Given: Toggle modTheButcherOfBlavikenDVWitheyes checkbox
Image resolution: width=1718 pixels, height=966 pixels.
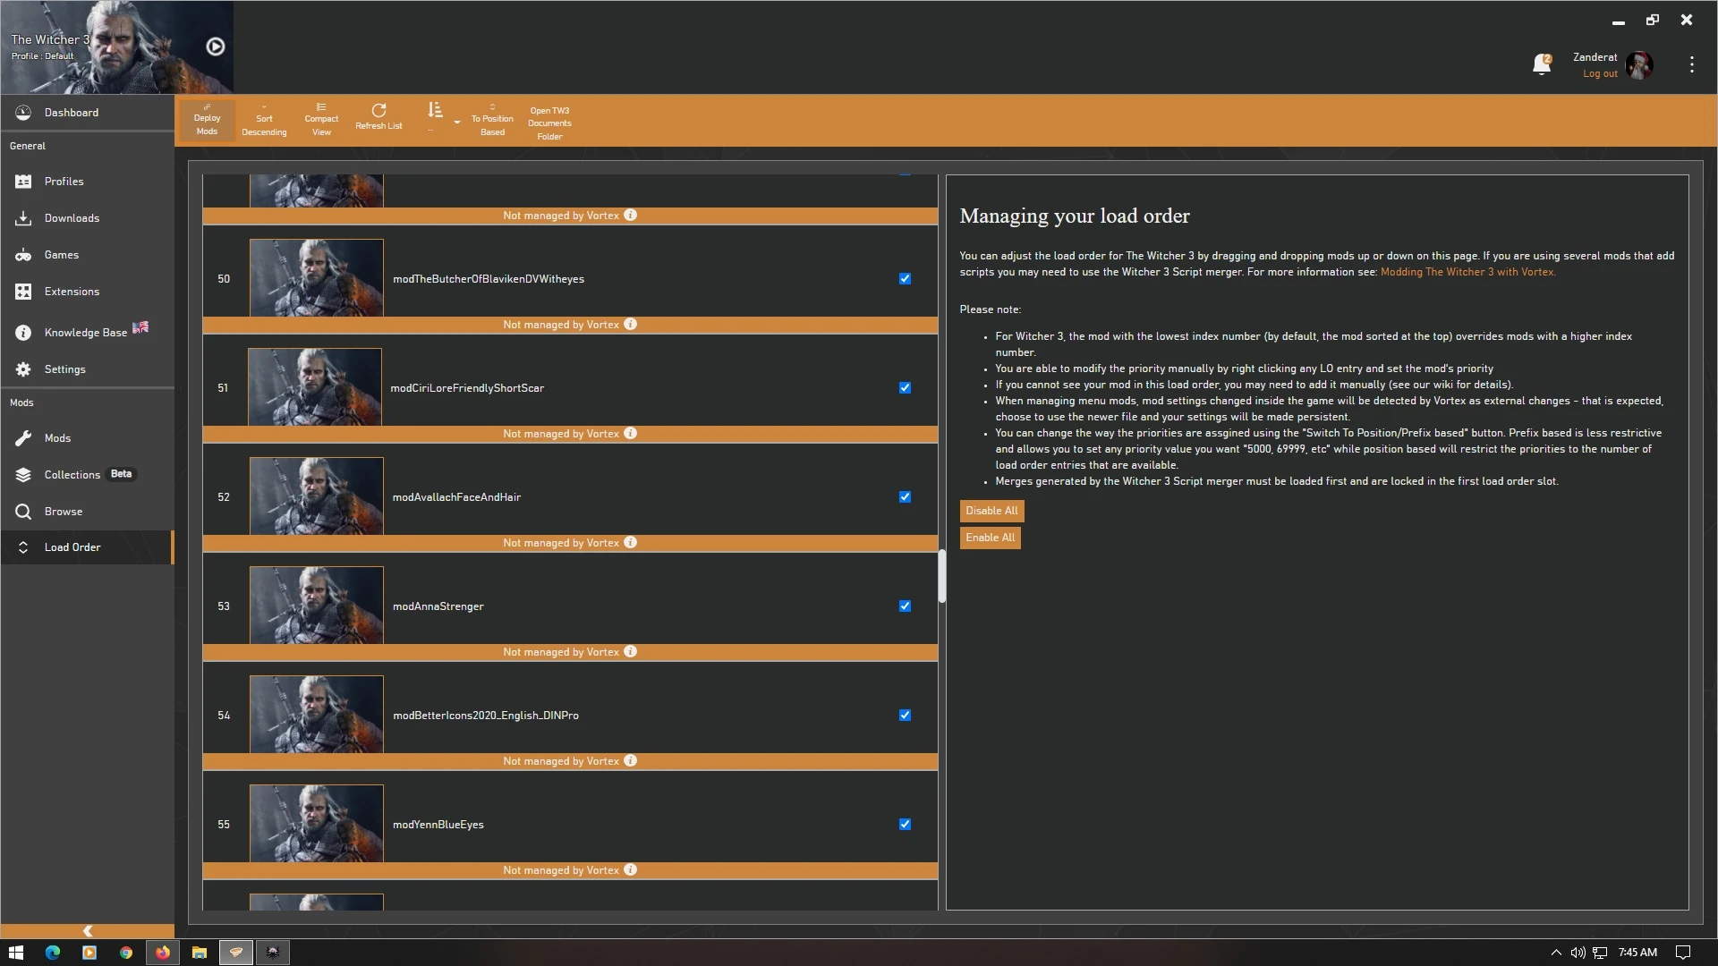Looking at the screenshot, I should point(905,279).
